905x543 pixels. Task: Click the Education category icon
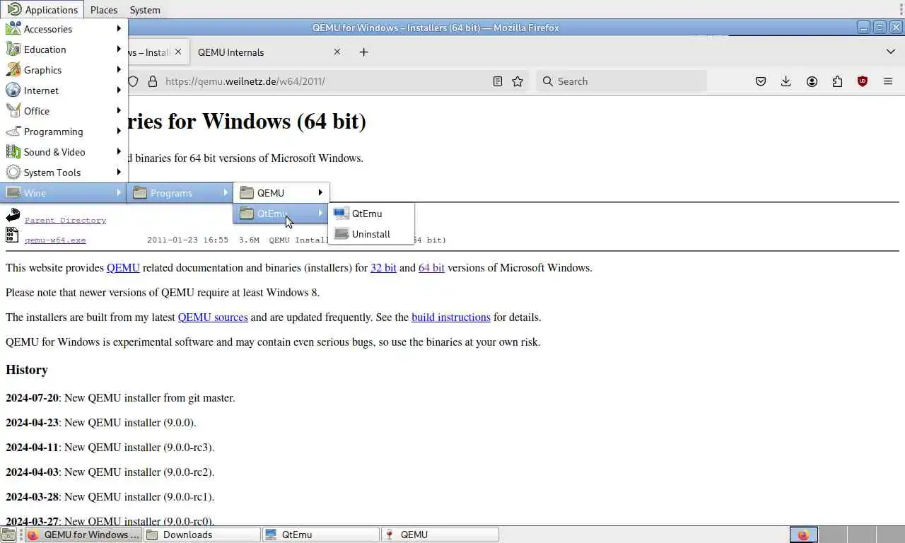tap(13, 49)
